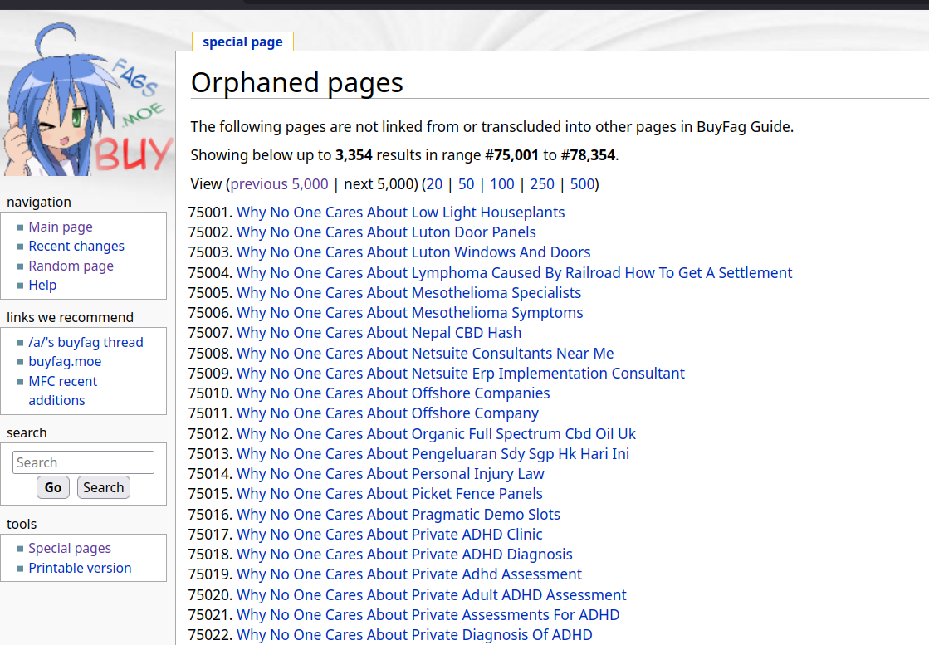Show 250 results per page

click(x=542, y=184)
